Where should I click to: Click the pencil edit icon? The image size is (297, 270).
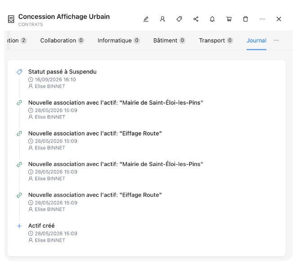pyautogui.click(x=146, y=19)
